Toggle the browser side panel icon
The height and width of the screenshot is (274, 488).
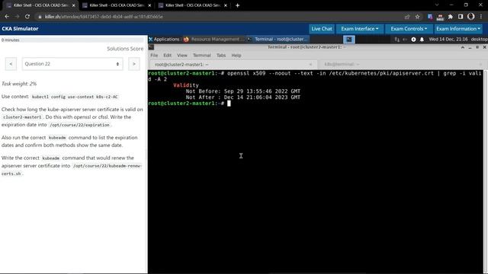pos(461,17)
